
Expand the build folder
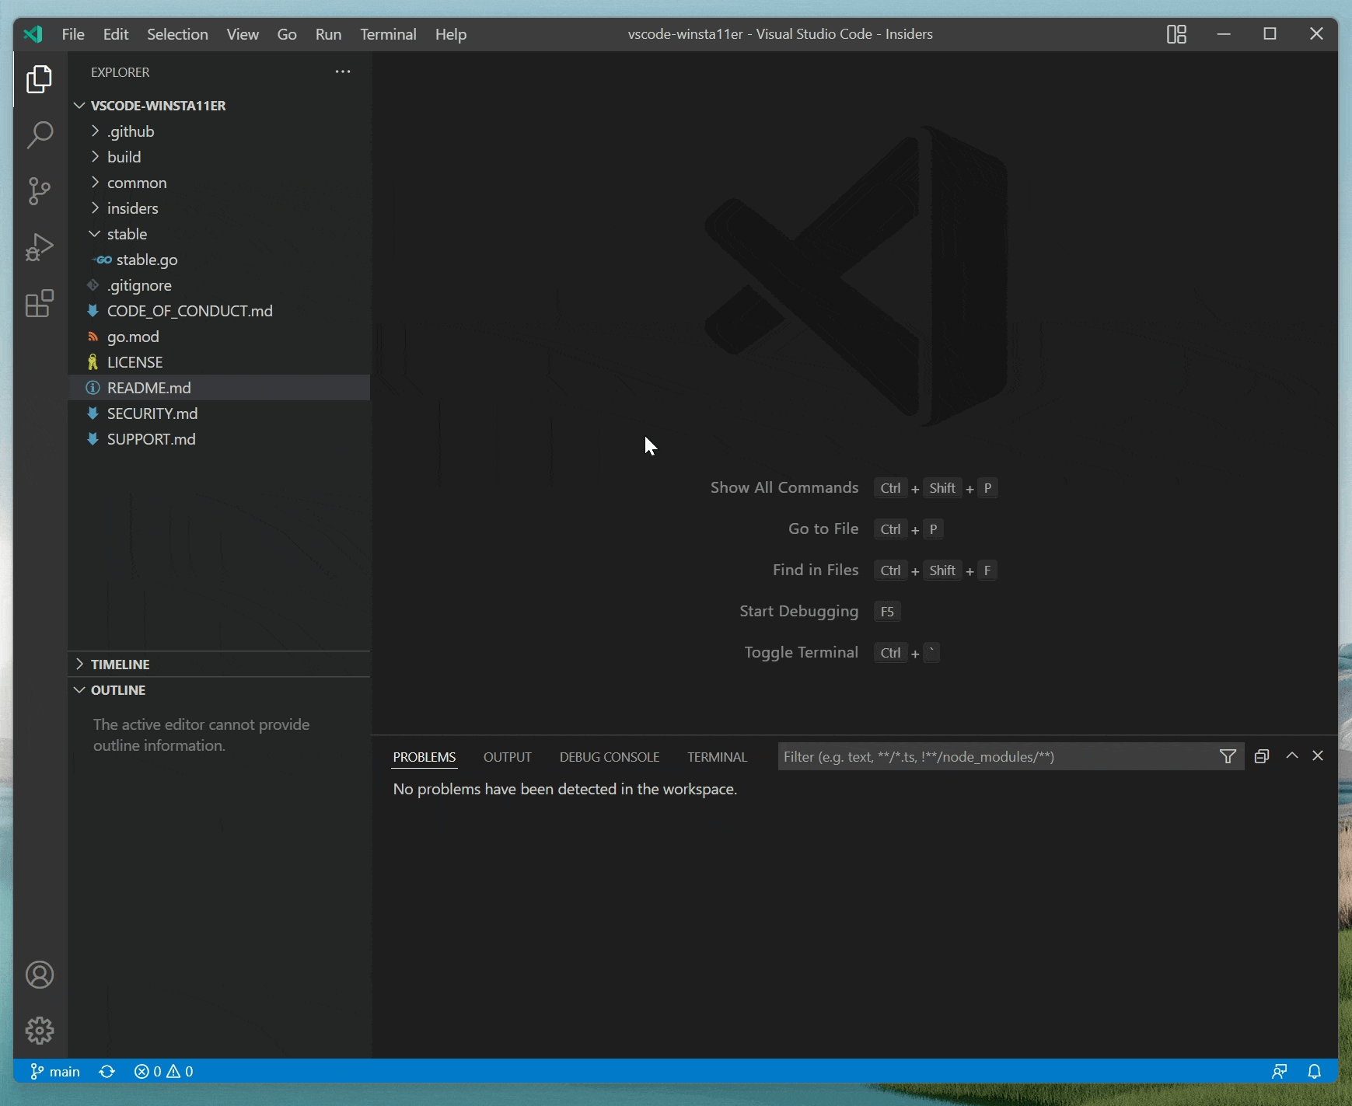click(x=219, y=157)
